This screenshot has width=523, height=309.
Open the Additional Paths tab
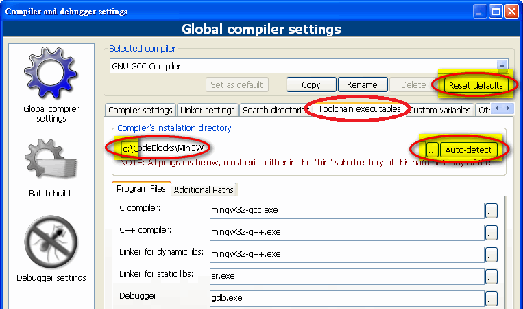click(x=203, y=190)
